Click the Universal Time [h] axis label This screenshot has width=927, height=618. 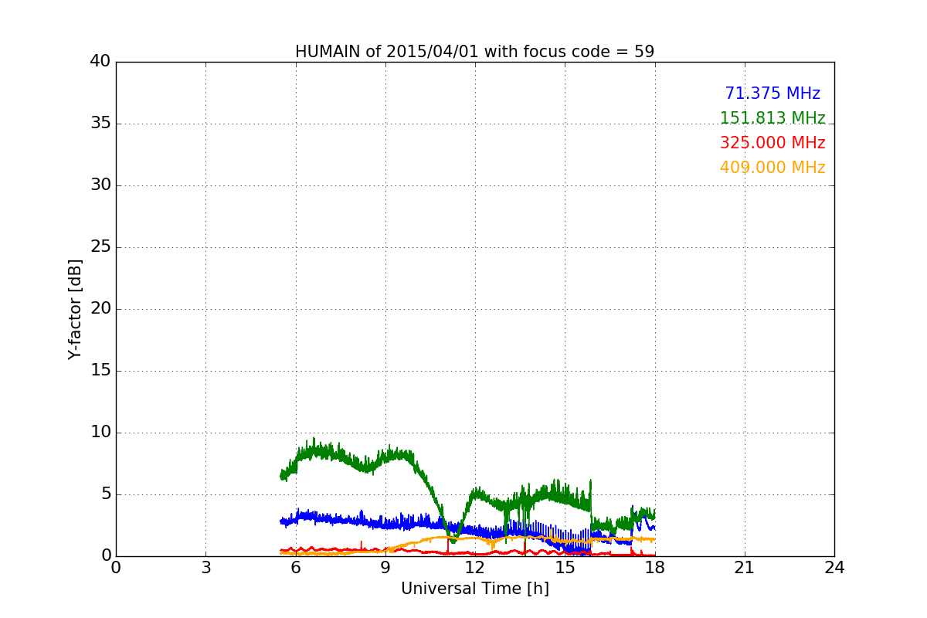click(x=475, y=589)
